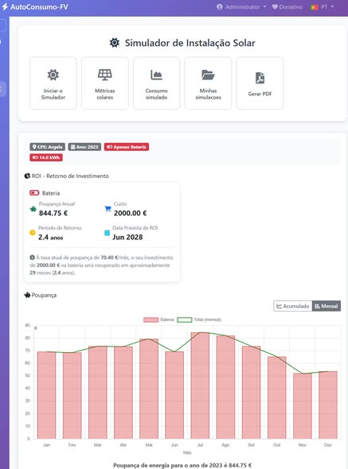Open Consumo simulado chart icon card
This screenshot has width=348, height=469.
pos(156,83)
